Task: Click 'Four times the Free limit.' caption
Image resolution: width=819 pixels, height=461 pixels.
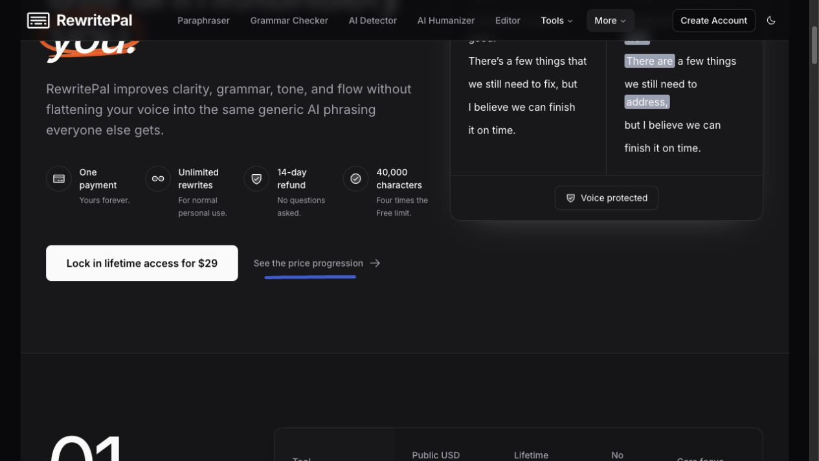Action: point(402,207)
